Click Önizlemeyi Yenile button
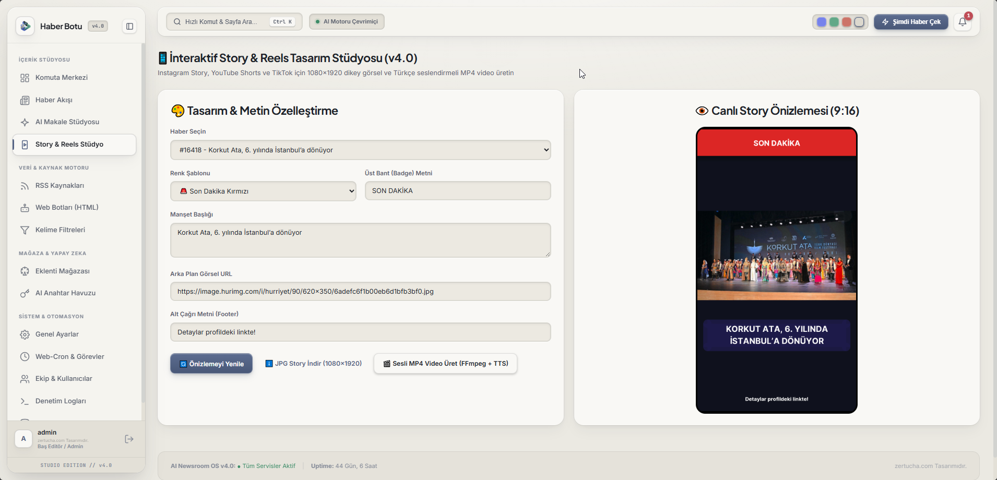 211,364
